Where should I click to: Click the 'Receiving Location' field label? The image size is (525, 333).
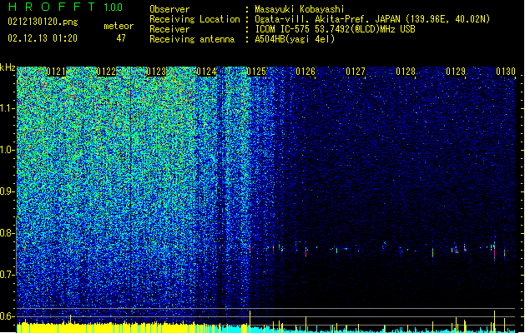[194, 19]
